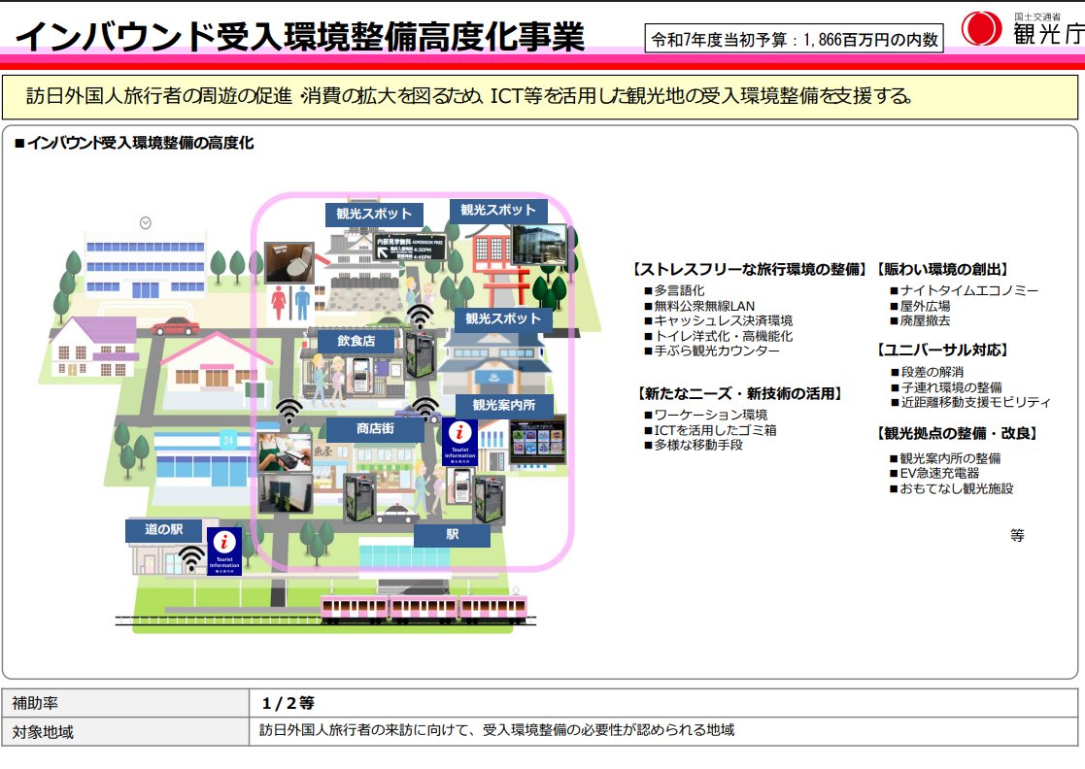Click the bullet 廃屋撤去
The height and width of the screenshot is (769, 1085).
pyautogui.click(x=920, y=320)
